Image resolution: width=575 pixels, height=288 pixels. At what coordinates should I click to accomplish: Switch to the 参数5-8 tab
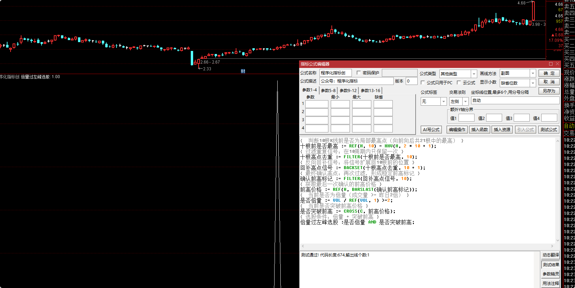point(328,90)
